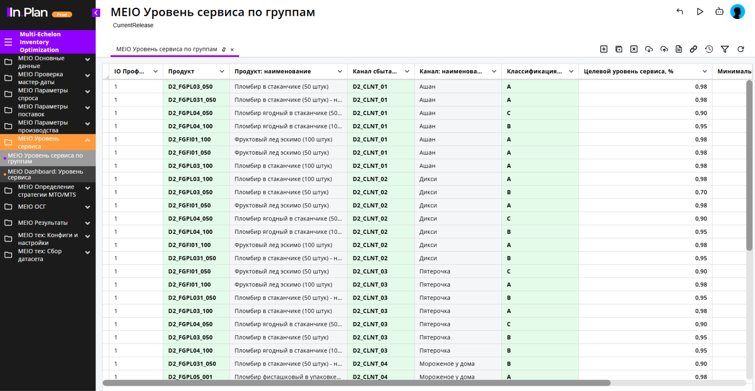Collapse the sidebar with the purple arrow
The width and height of the screenshot is (755, 391).
(x=96, y=13)
